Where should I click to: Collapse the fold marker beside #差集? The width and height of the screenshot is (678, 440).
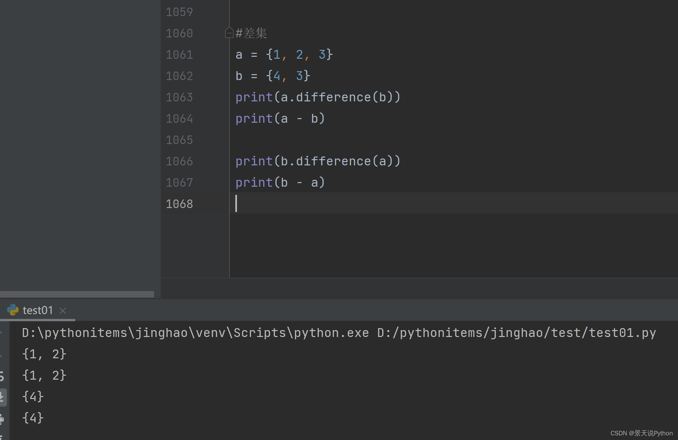point(229,33)
